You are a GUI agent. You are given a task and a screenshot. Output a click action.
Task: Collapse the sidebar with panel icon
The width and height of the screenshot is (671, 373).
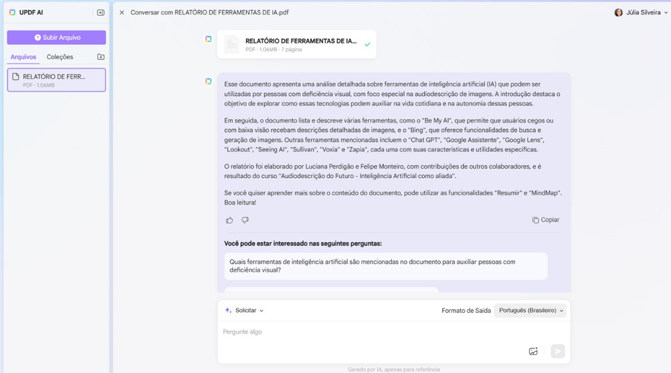[x=100, y=12]
